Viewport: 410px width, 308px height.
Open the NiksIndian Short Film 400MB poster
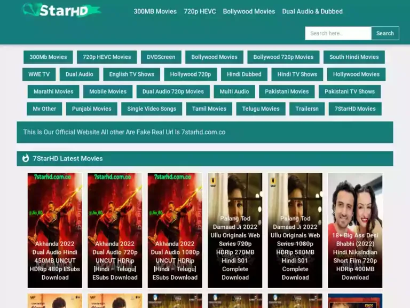click(x=355, y=230)
